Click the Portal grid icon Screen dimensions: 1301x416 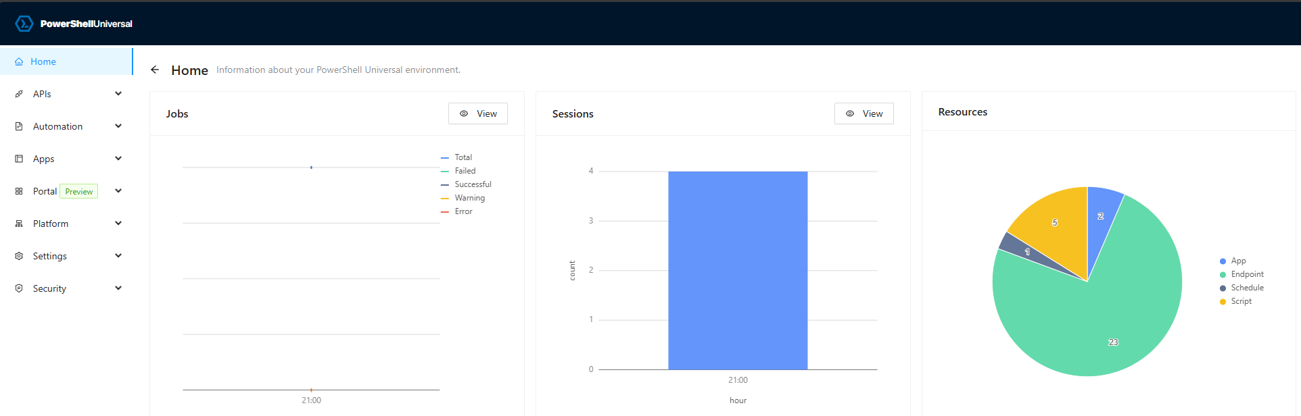19,191
